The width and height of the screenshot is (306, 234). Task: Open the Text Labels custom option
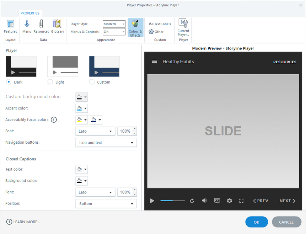[x=160, y=24]
